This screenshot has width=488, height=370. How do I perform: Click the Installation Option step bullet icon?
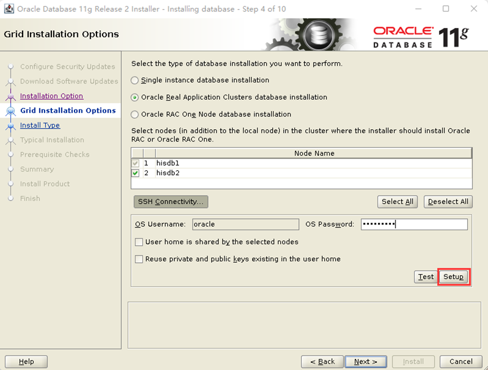[x=11, y=96]
